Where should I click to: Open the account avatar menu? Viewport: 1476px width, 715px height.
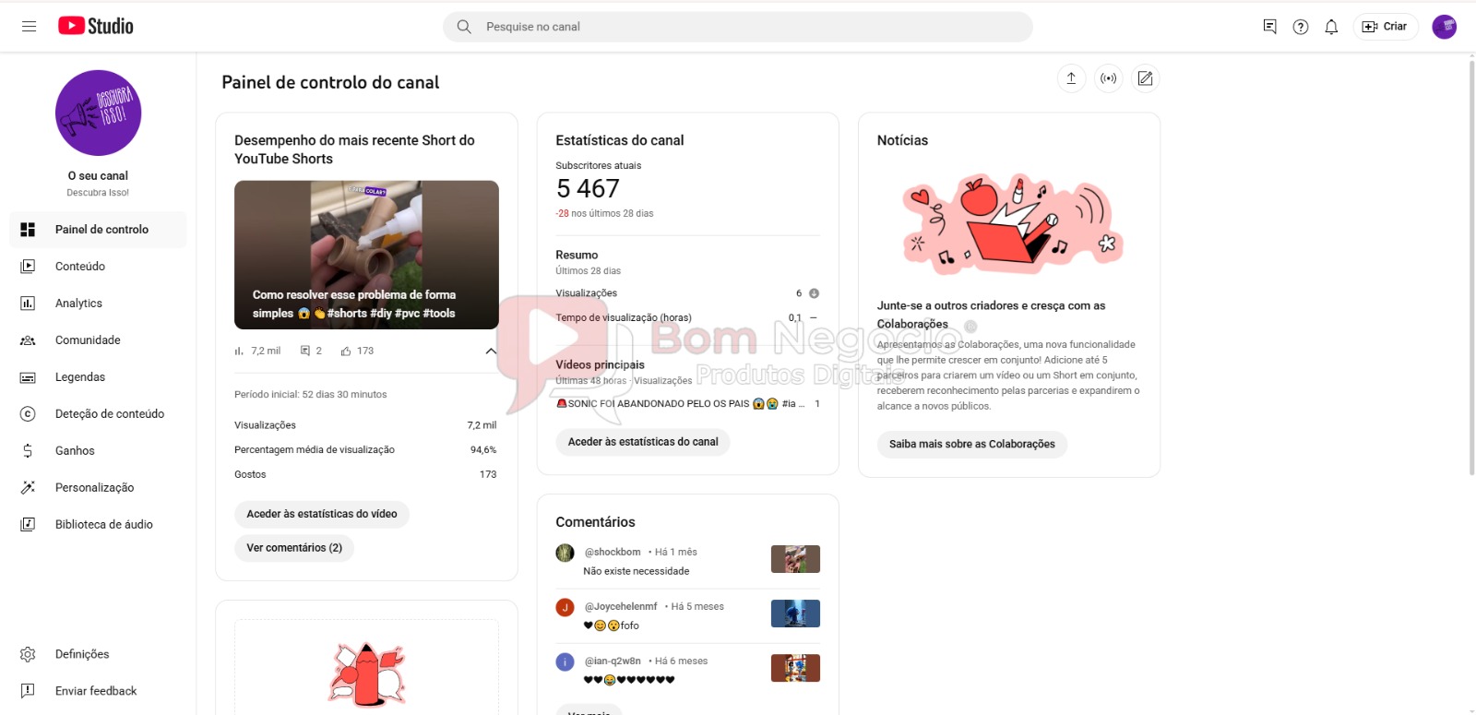[1444, 27]
